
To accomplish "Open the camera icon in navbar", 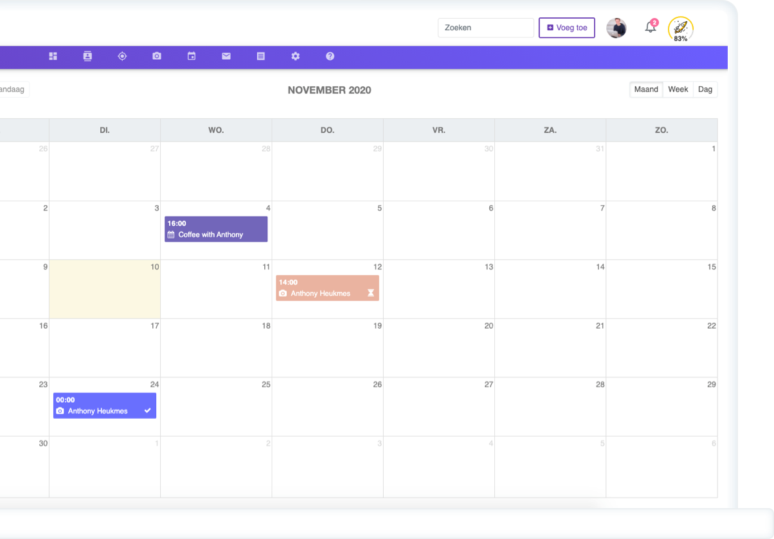I will click(x=157, y=57).
